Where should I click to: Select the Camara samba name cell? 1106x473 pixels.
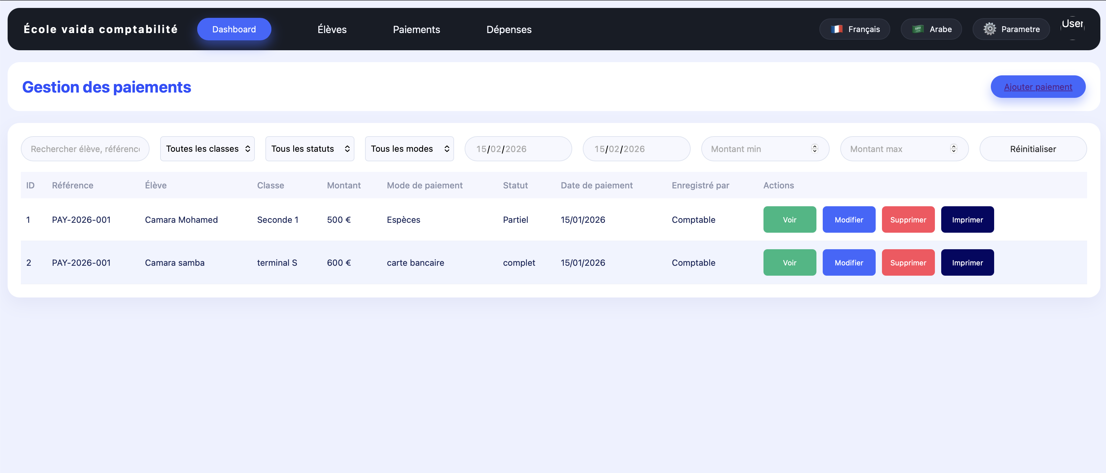click(175, 262)
